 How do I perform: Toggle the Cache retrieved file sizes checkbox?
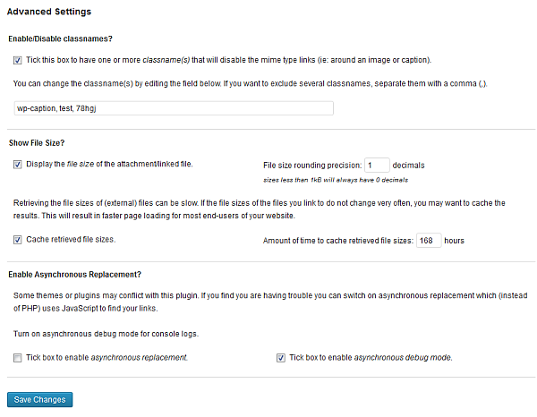[x=18, y=240]
